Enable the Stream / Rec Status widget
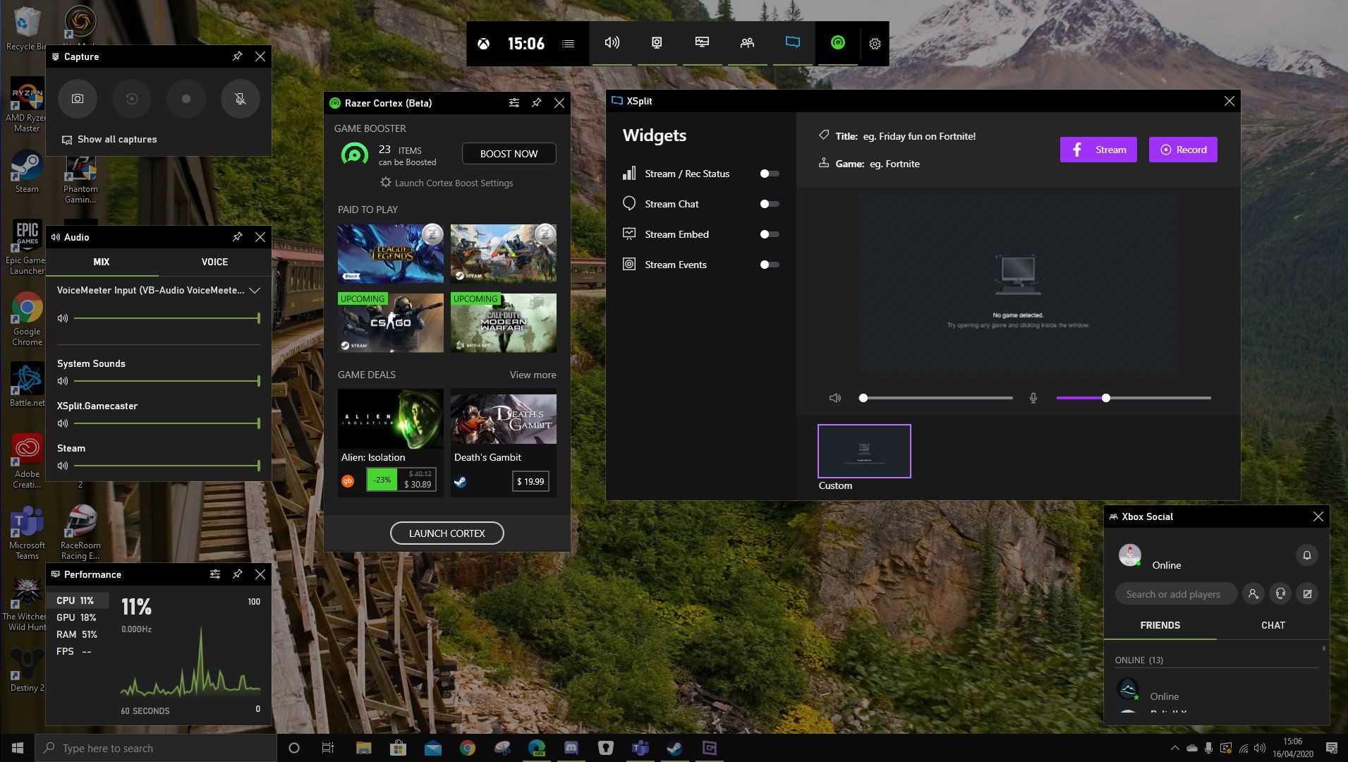 [770, 174]
